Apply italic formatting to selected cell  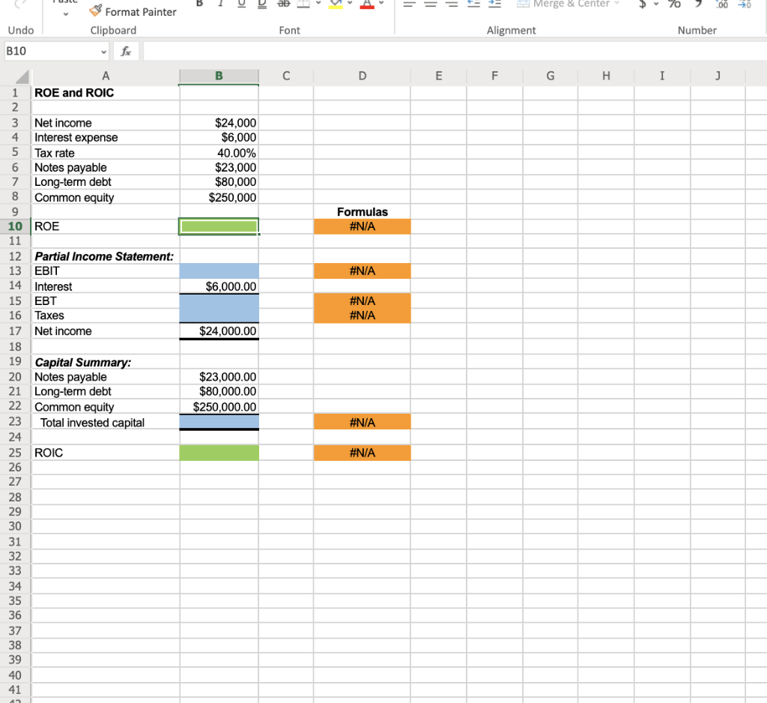(x=221, y=4)
